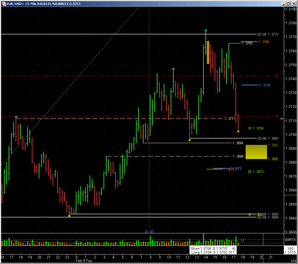The height and width of the screenshot is (264, 298).
Task: Click the blue 1.3735 level line
Action: (250, 85)
